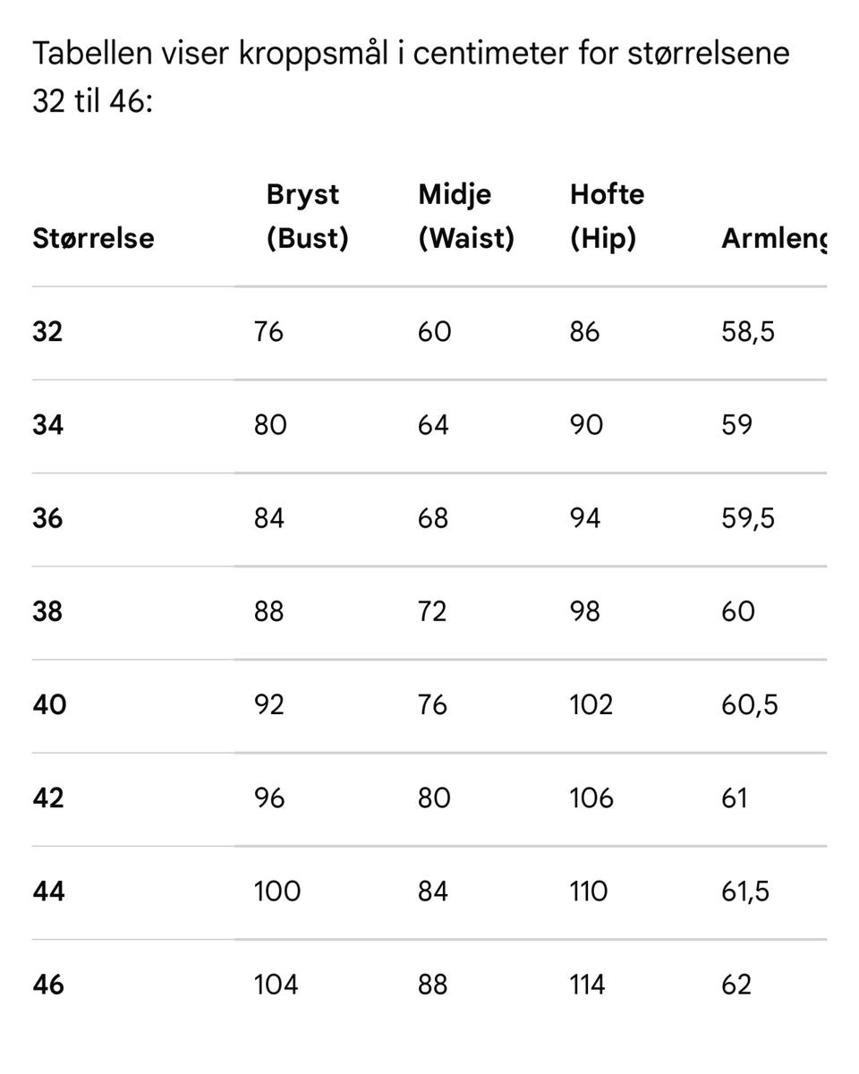Select the size 34 row label

click(x=47, y=425)
